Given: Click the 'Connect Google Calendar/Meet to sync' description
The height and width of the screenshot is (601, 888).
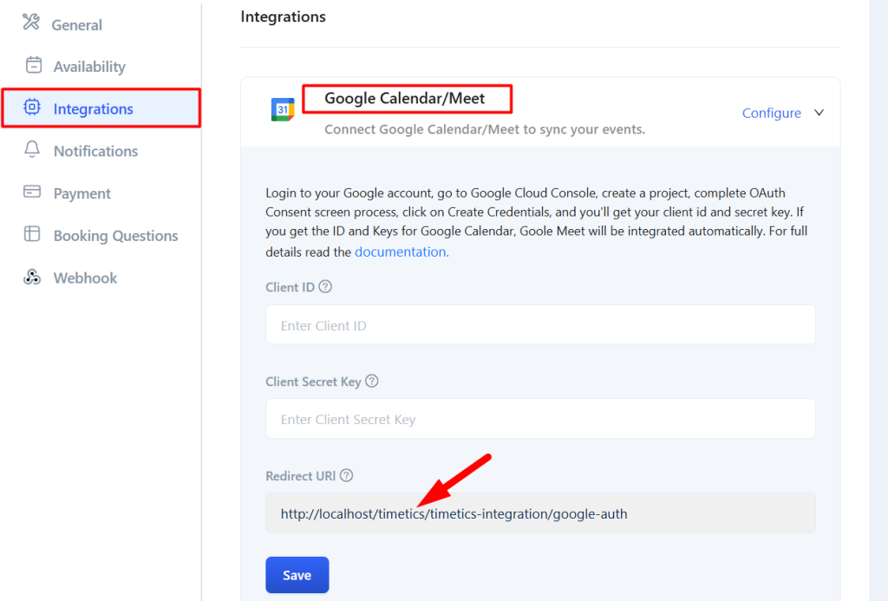Looking at the screenshot, I should (485, 129).
